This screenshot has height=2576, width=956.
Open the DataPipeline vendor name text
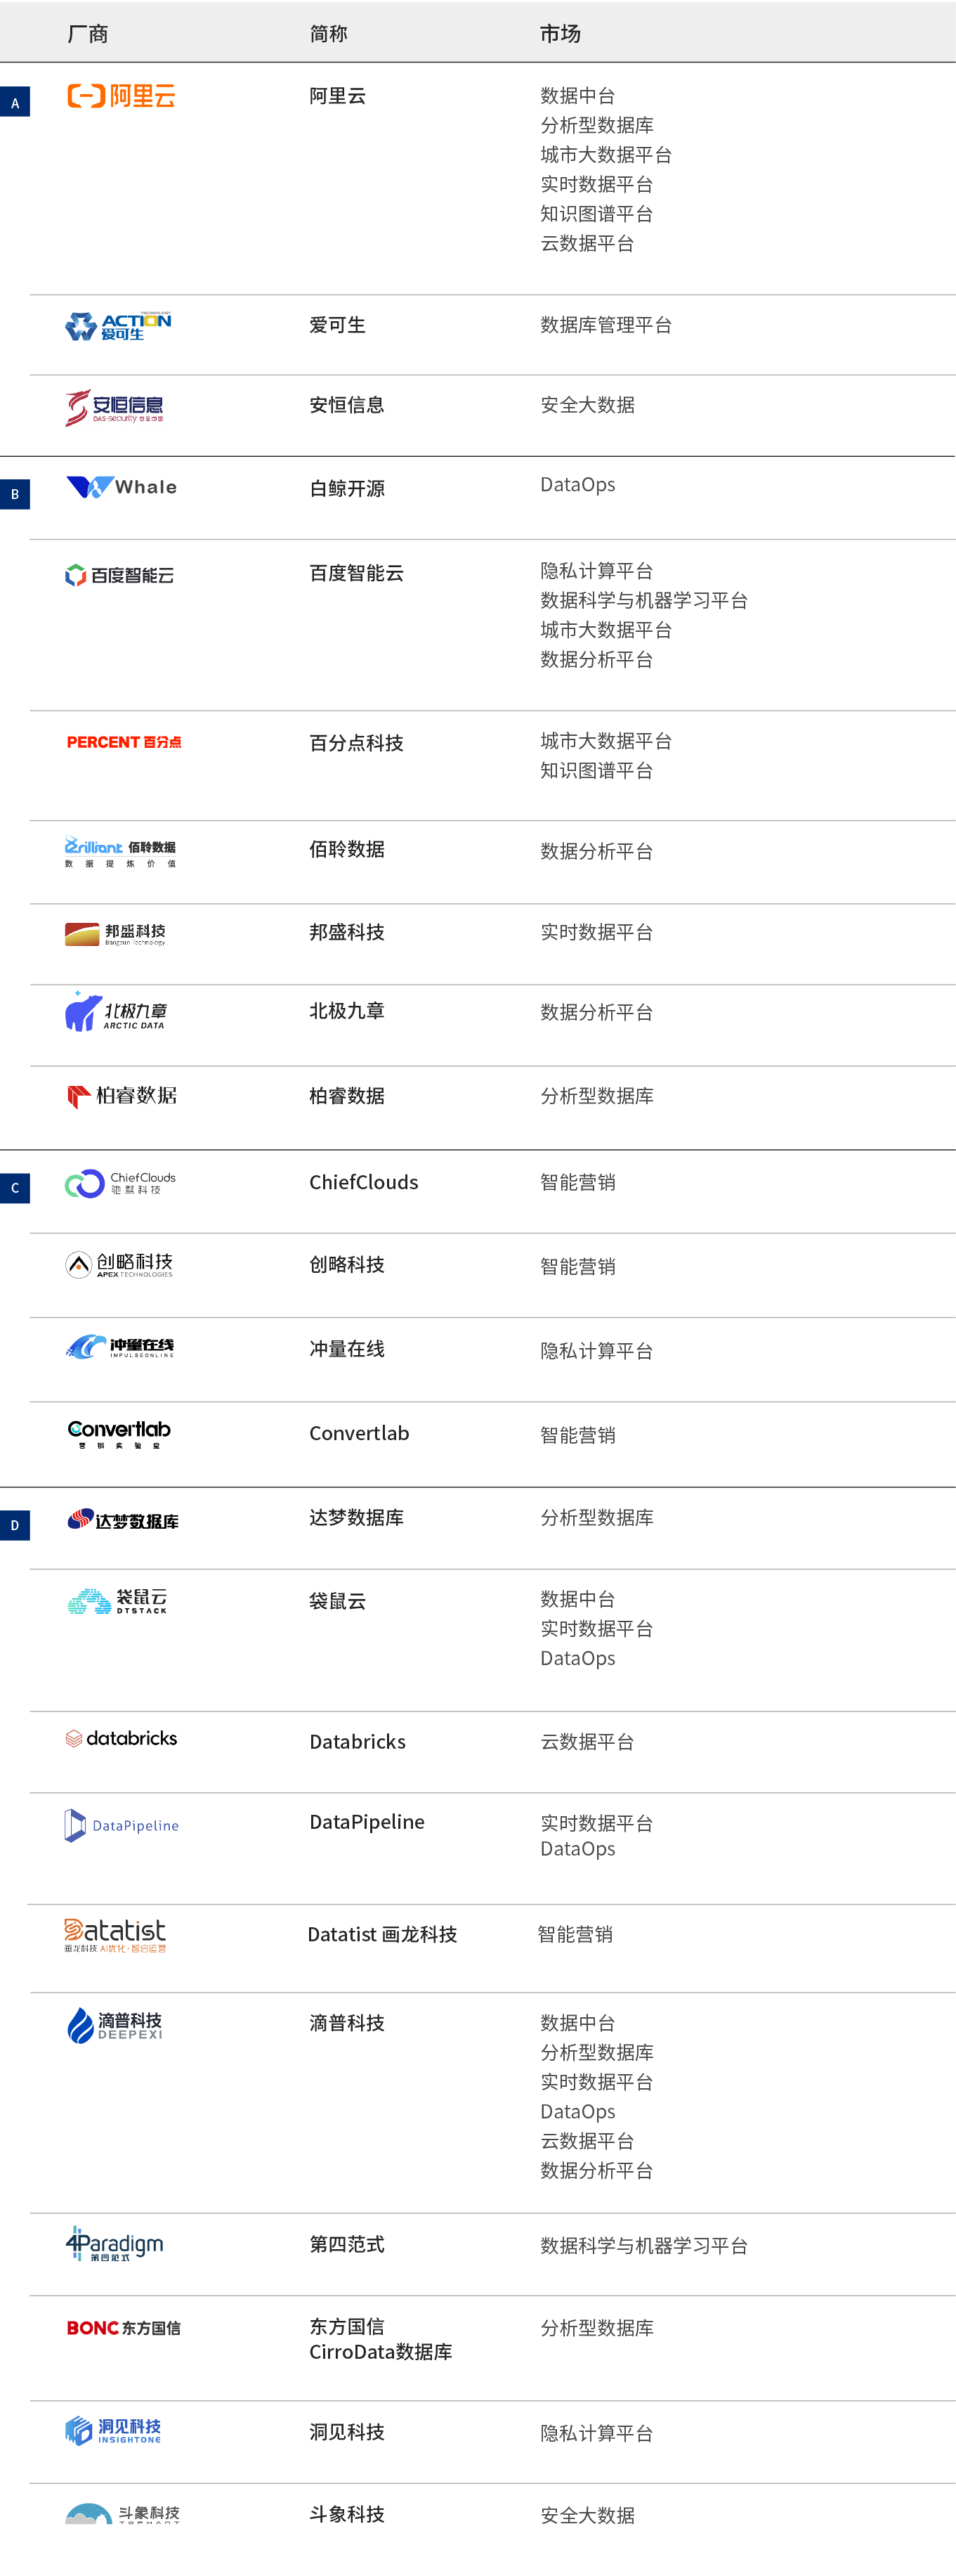click(367, 1822)
